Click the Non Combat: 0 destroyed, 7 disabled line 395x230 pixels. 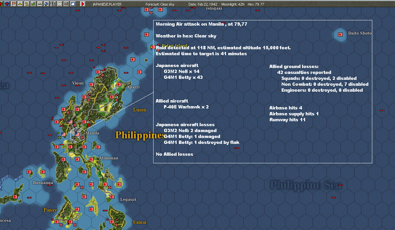tap(325, 84)
